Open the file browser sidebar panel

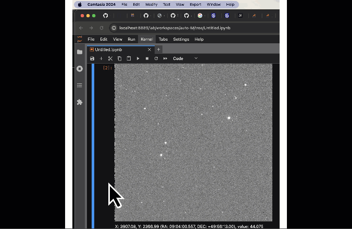[x=80, y=52]
